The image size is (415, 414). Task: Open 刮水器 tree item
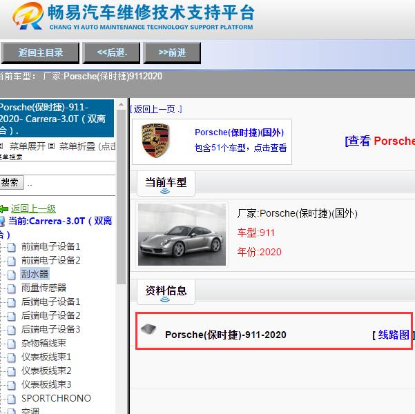(x=35, y=274)
